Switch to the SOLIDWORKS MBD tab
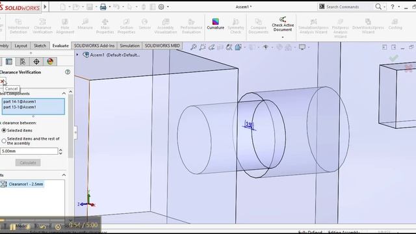 point(162,45)
